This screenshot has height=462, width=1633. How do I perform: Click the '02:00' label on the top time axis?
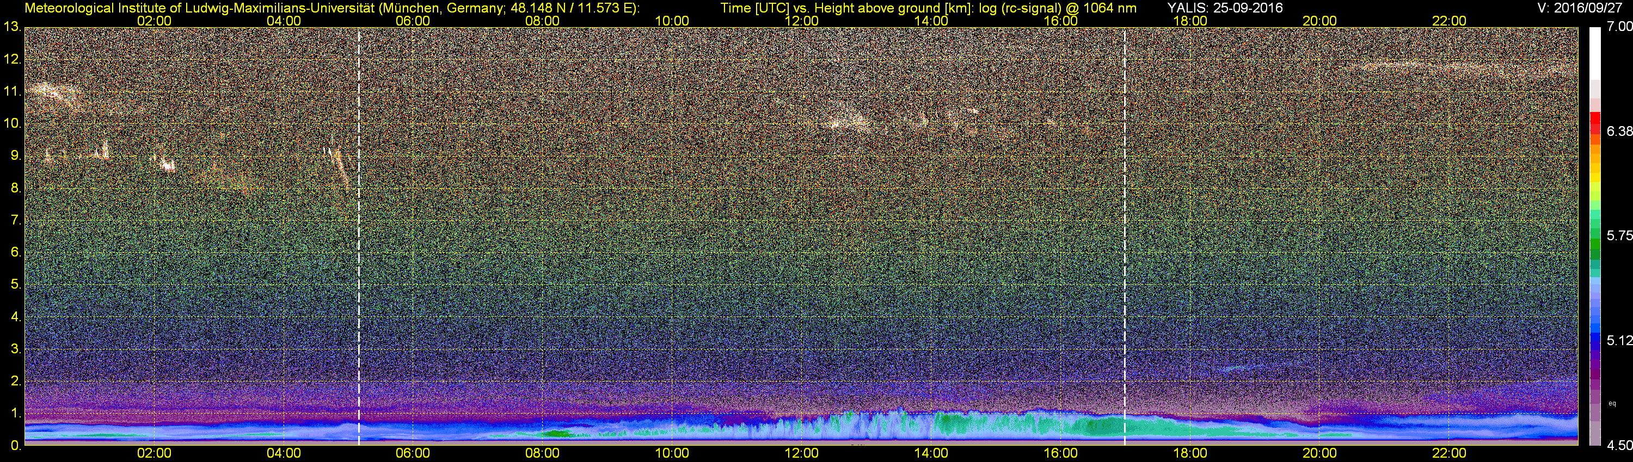154,21
